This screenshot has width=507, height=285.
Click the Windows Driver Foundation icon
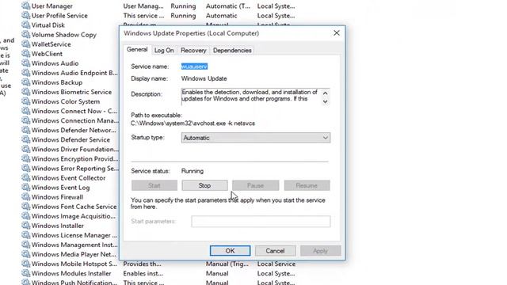[x=25, y=150]
